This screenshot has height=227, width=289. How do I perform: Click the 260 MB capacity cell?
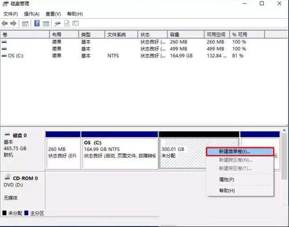pos(178,42)
